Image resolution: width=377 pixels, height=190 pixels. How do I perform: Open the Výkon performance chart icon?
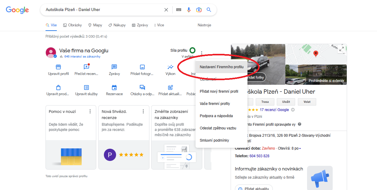(x=170, y=67)
